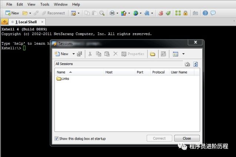Click the Refresh icon in Sessions dialog
The width and height of the screenshot is (236, 157).
[x=196, y=64]
